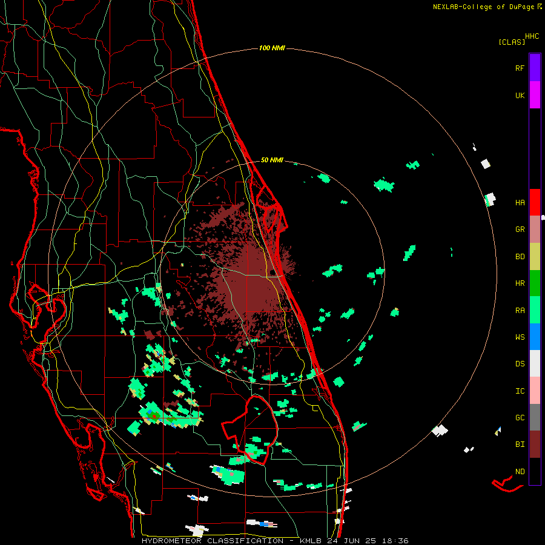545x545 pixels.
Task: Select the IC pink legend swatch
Action: [535, 391]
